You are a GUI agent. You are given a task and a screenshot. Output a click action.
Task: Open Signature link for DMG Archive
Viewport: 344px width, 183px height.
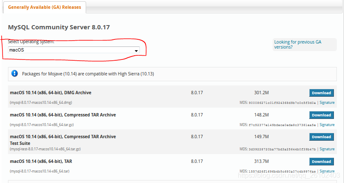pyautogui.click(x=327, y=103)
